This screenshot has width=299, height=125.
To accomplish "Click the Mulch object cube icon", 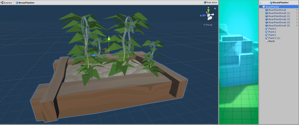I will 266,41.
